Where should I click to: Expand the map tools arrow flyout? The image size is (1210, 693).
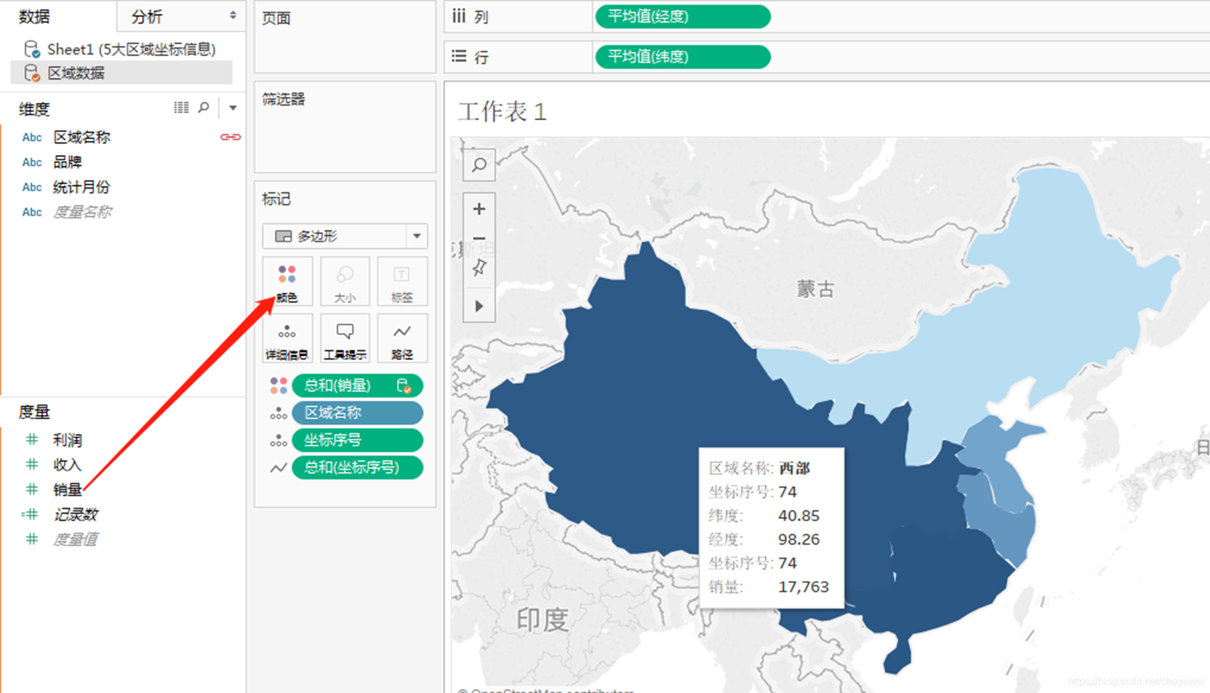(x=479, y=307)
